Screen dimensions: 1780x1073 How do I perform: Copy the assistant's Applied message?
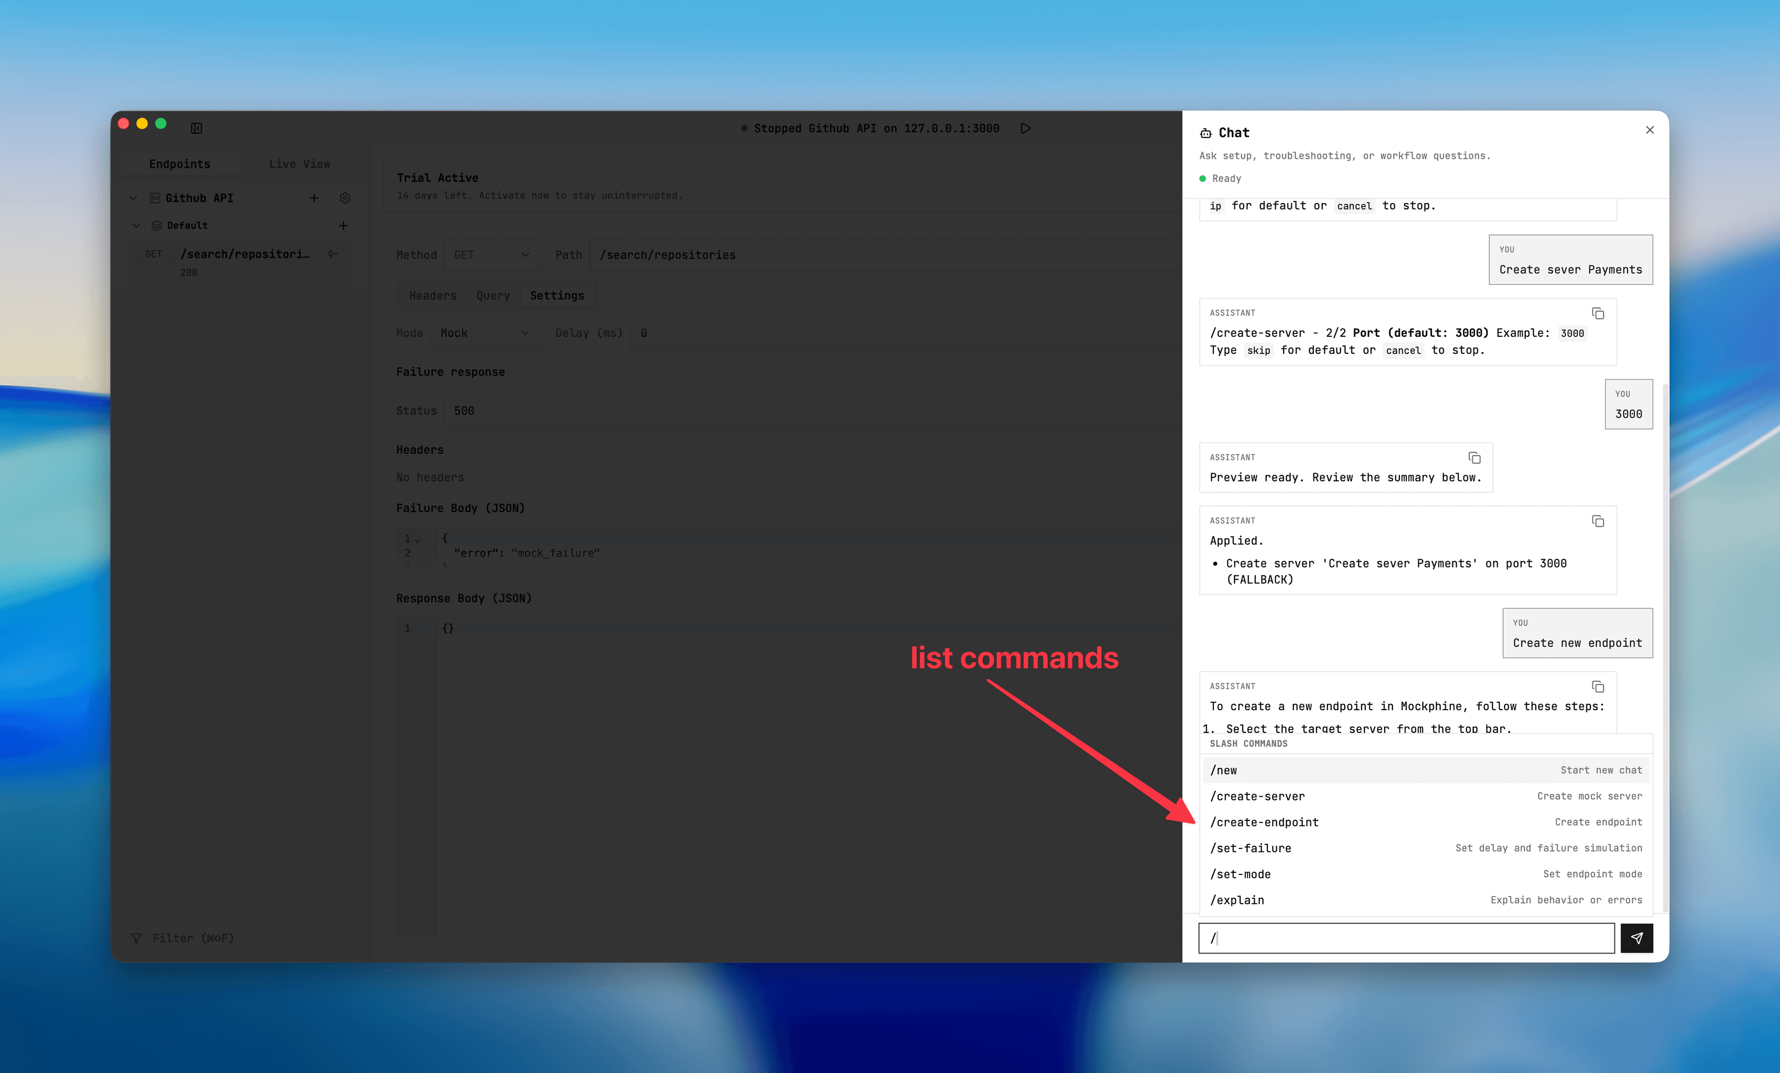pos(1597,521)
